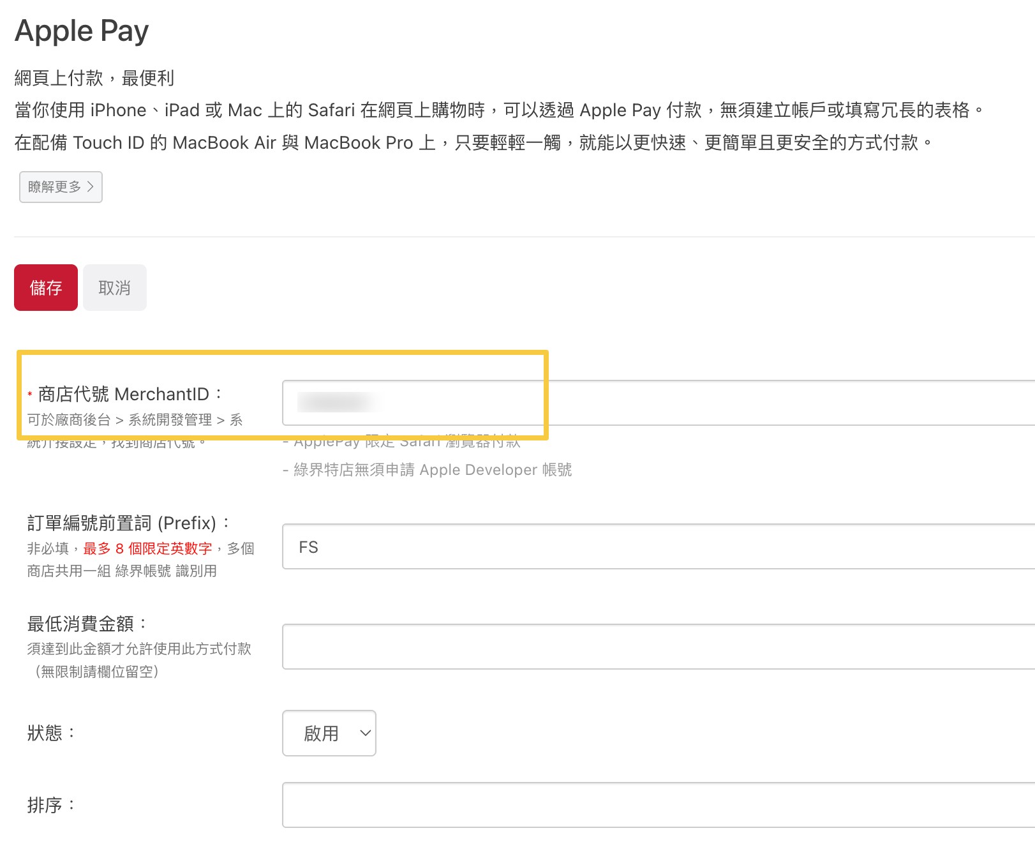Click the Apple Pay page heading

(82, 31)
